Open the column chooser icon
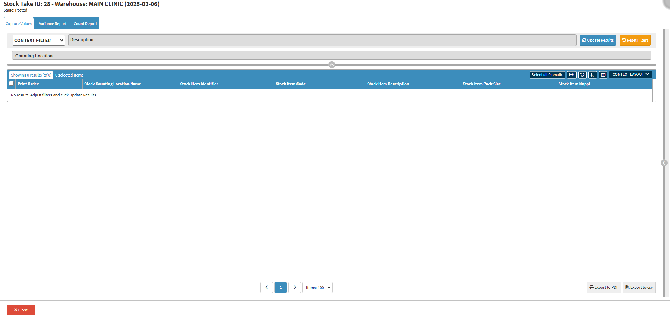The height and width of the screenshot is (317, 670). [603, 75]
